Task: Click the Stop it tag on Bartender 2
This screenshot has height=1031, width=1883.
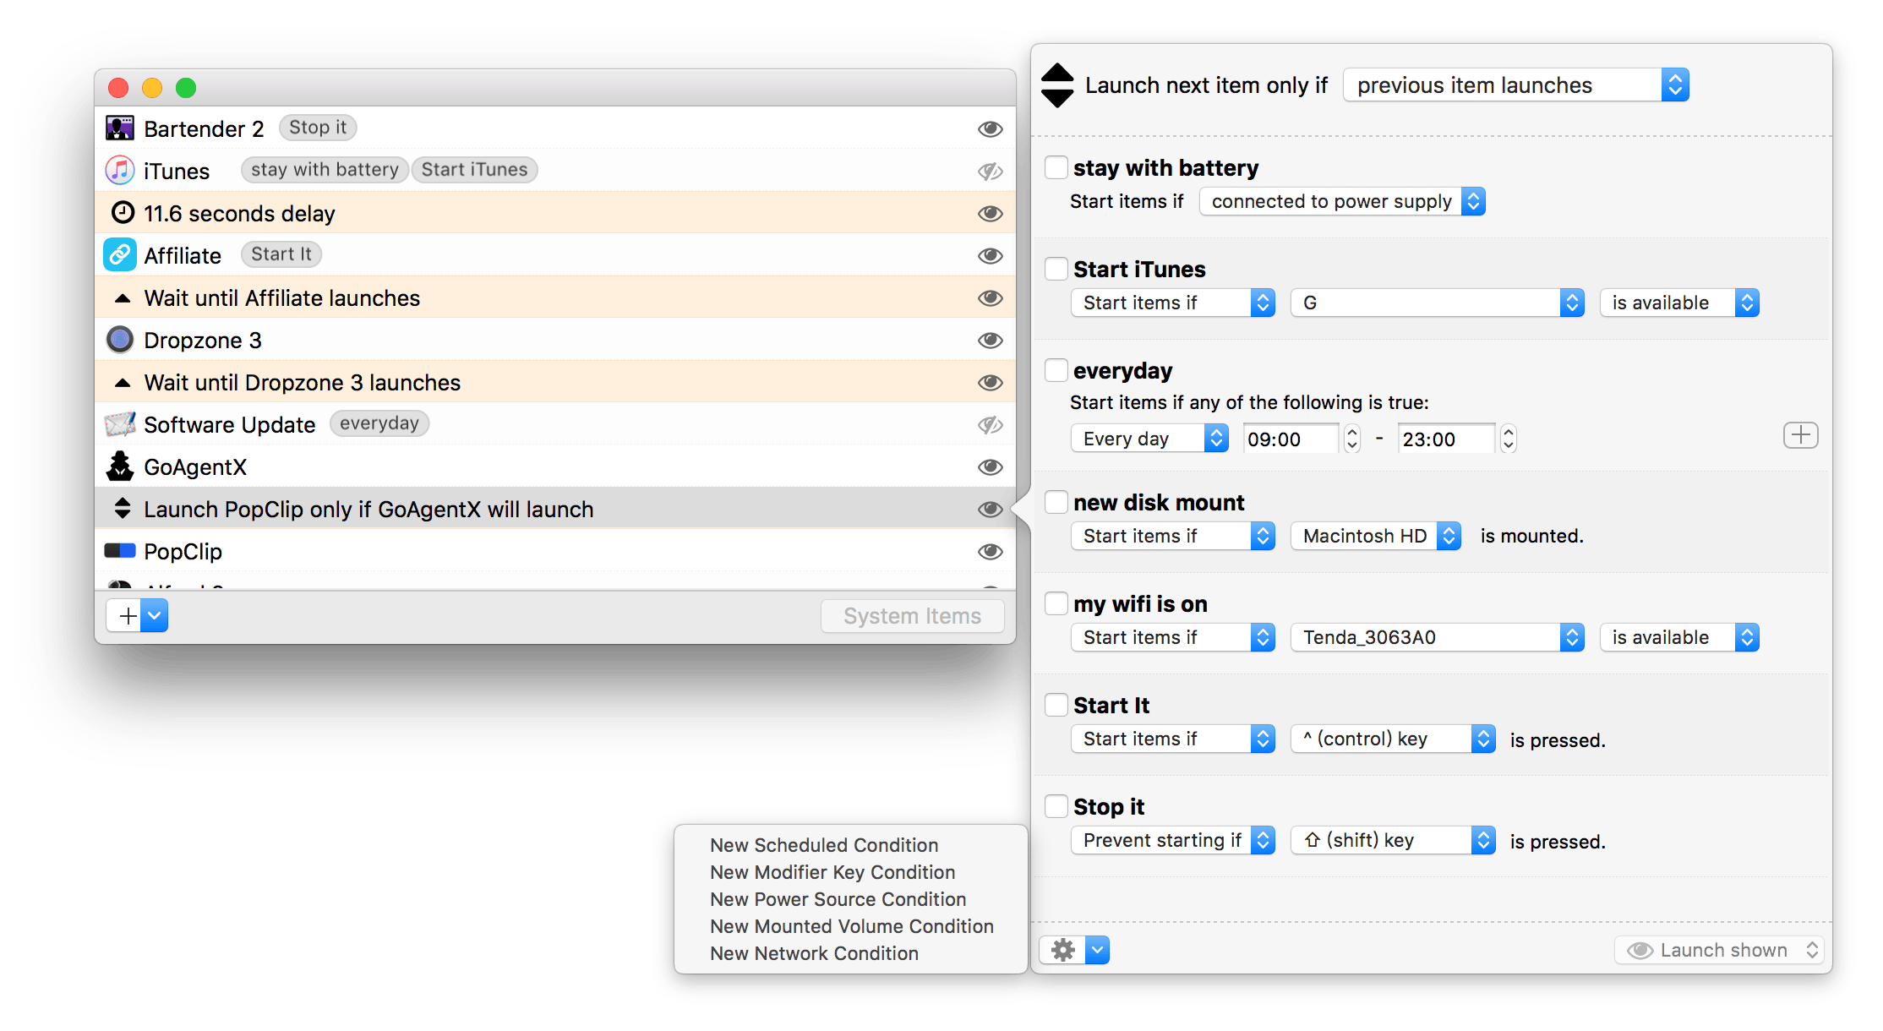Action: pos(318,128)
